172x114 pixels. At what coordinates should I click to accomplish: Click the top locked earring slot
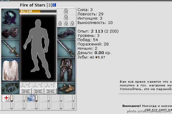coord(66,11)
